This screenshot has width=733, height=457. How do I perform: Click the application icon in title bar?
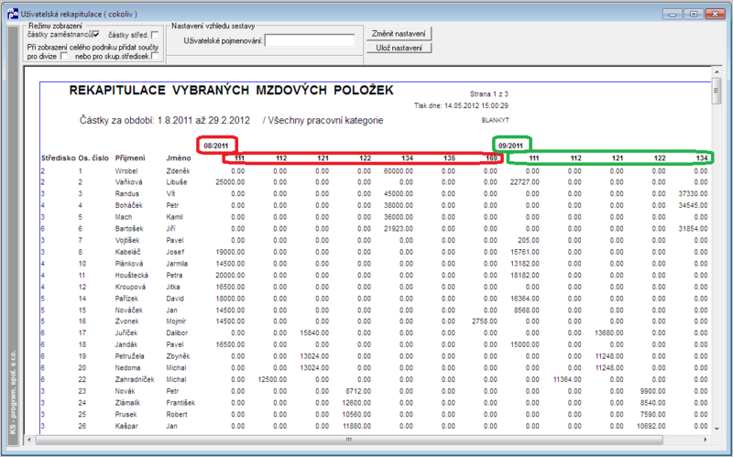[13, 14]
